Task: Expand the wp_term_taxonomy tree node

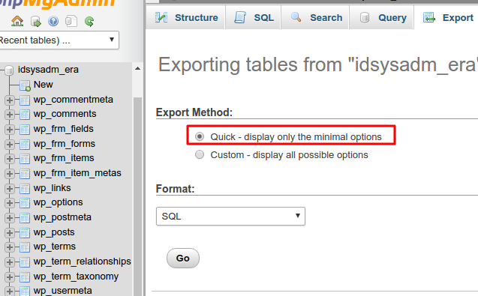Action: [10, 277]
